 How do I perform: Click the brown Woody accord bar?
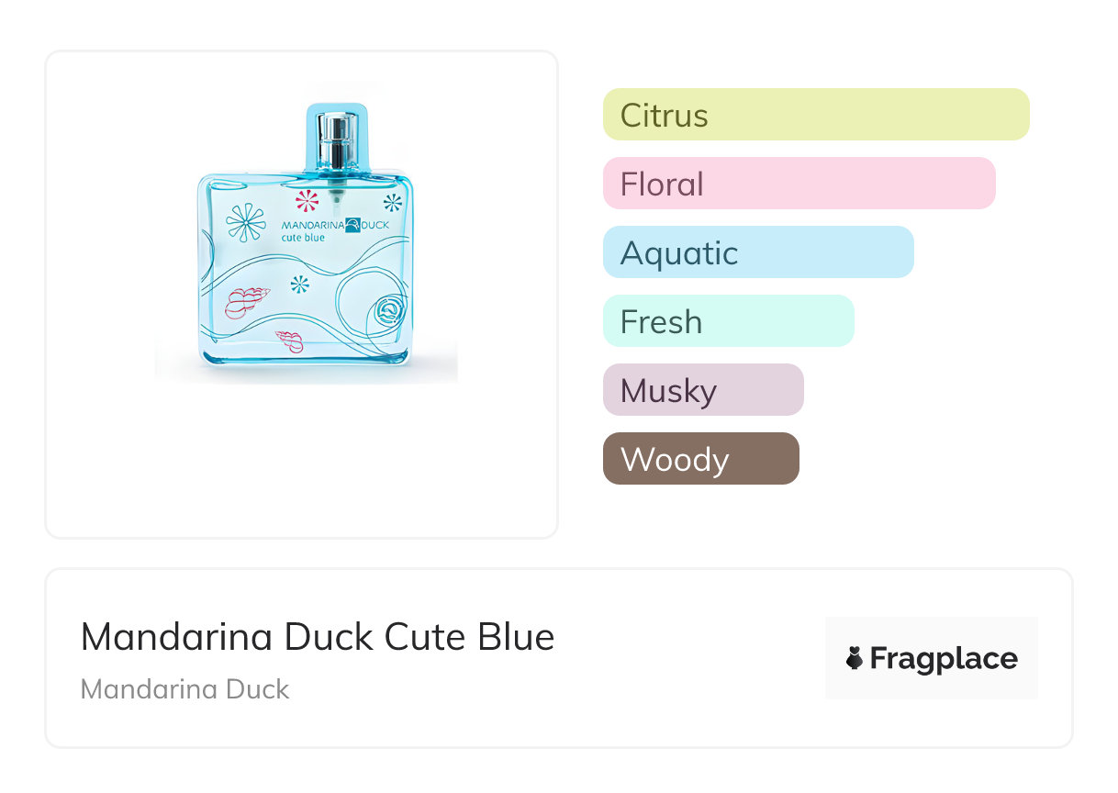(x=700, y=459)
